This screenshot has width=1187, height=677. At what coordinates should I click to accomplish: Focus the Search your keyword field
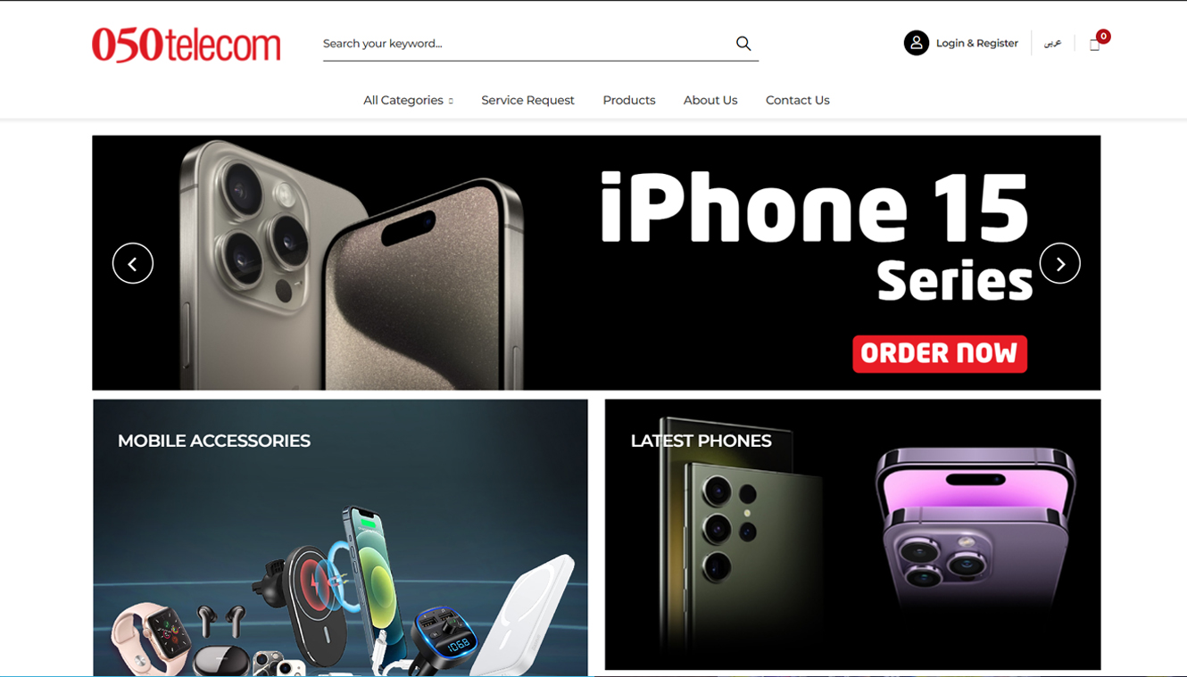point(527,44)
